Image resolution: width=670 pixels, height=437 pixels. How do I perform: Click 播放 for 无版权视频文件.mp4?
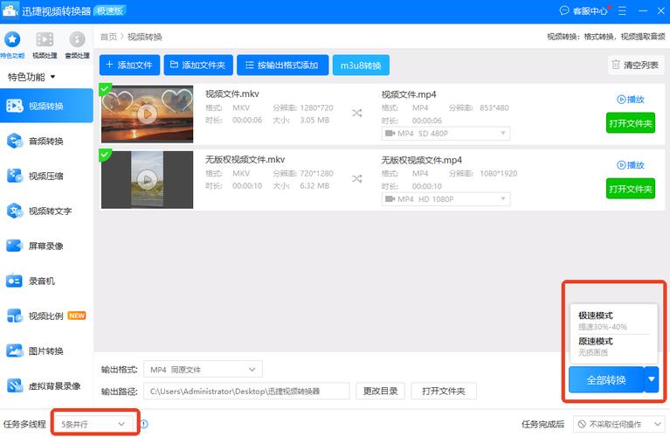point(631,165)
